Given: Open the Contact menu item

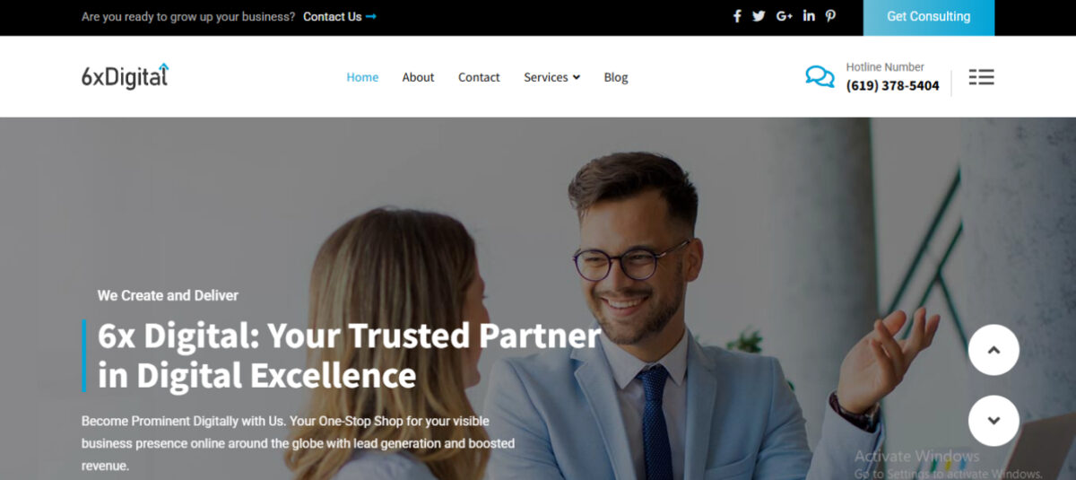Looking at the screenshot, I should [479, 77].
